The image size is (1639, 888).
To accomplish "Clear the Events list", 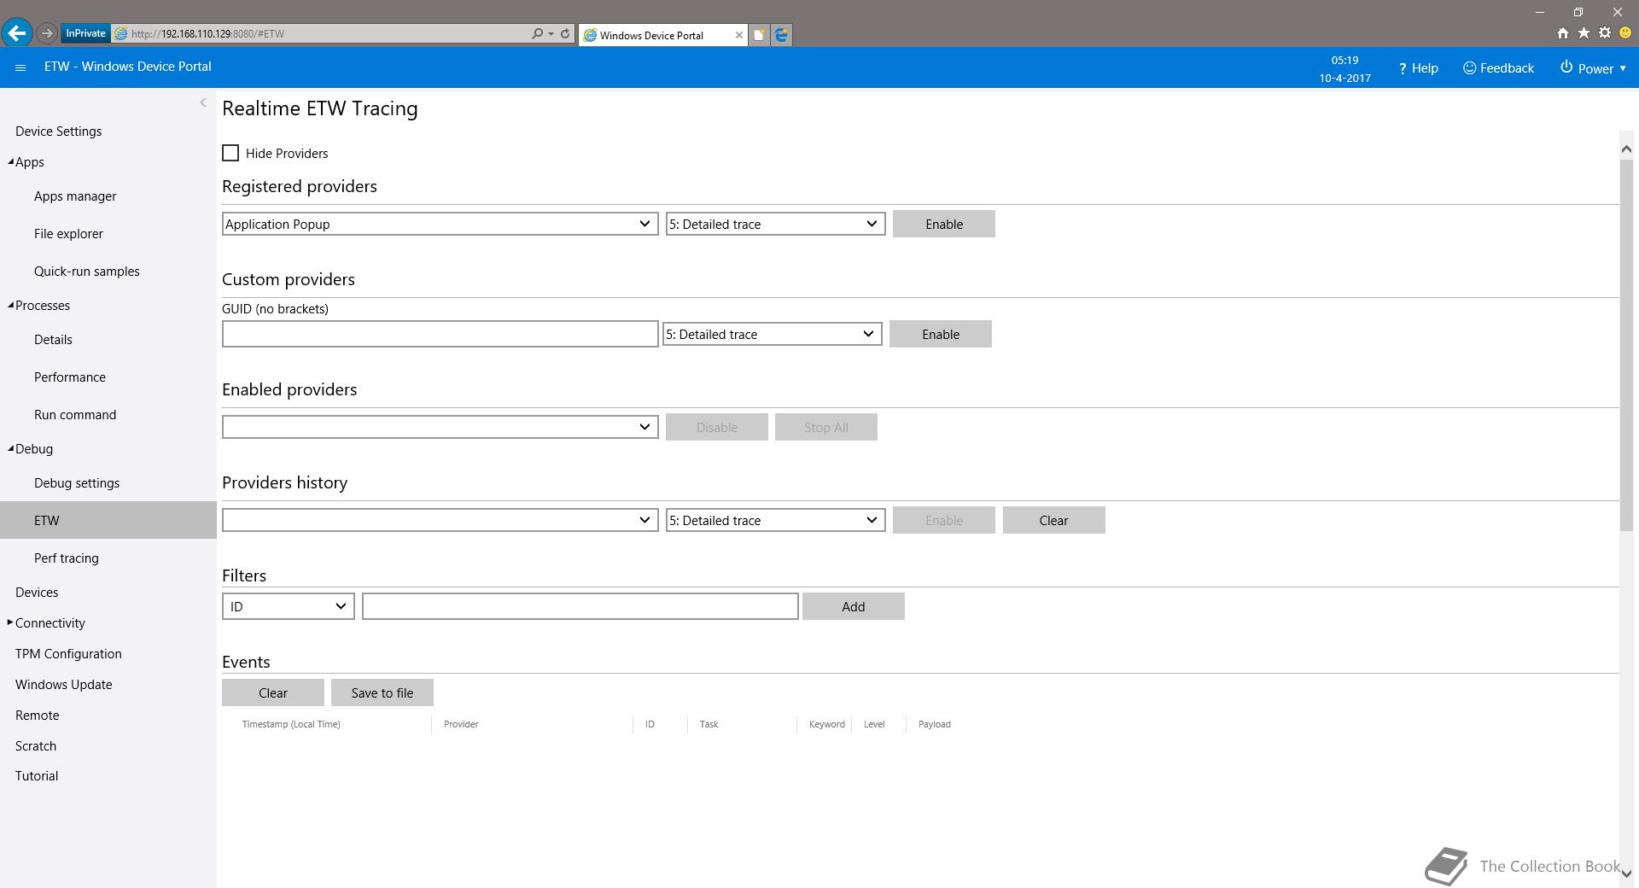I will [272, 692].
